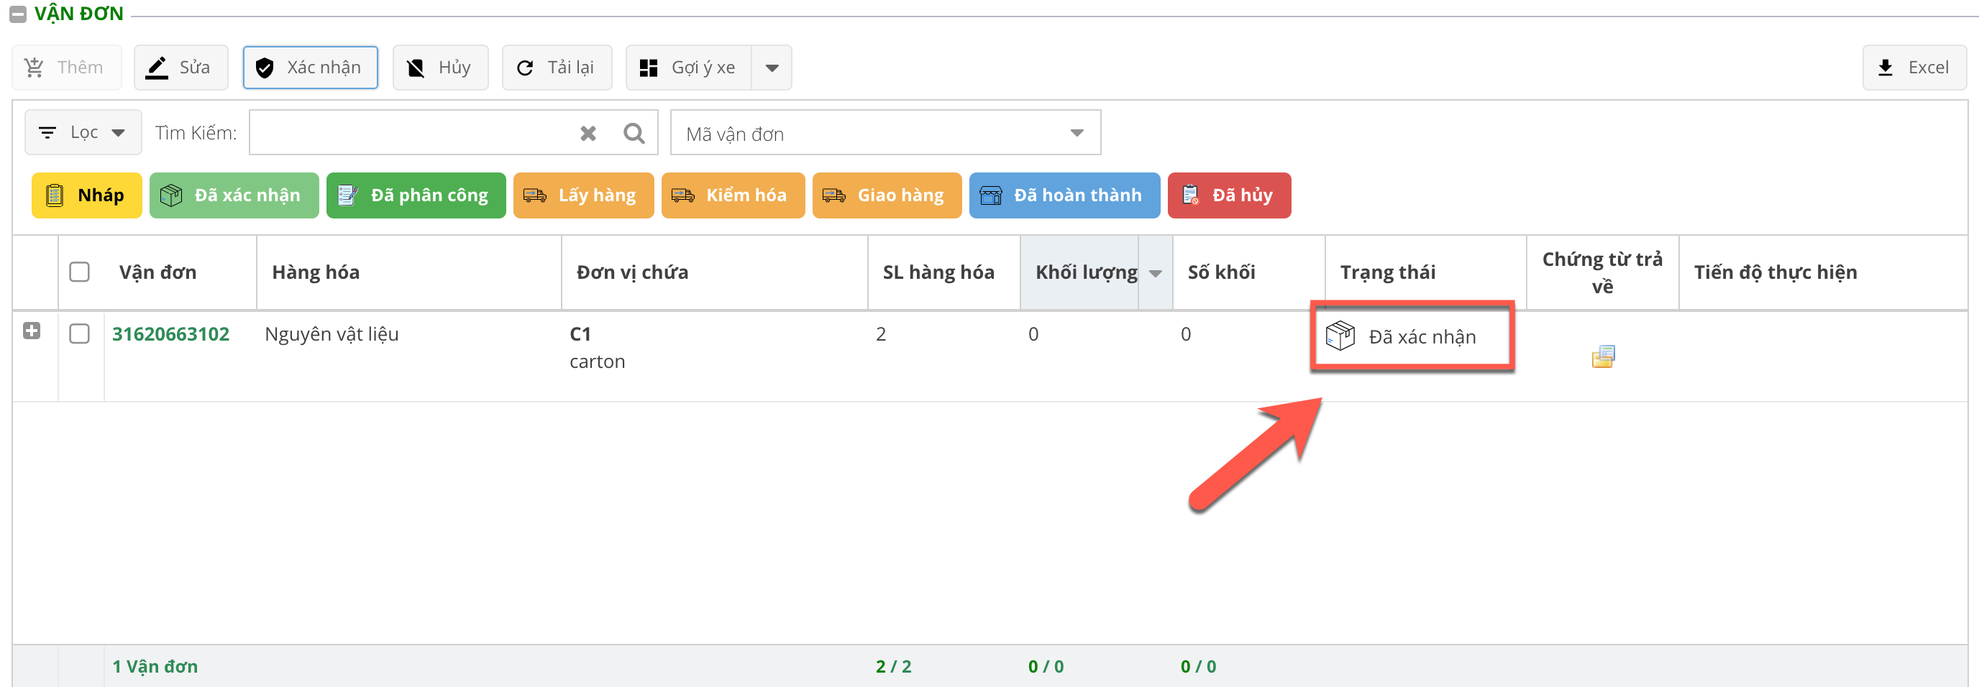Open waybill link 31620663102
Viewport: 1979px width, 687px height.
(170, 334)
